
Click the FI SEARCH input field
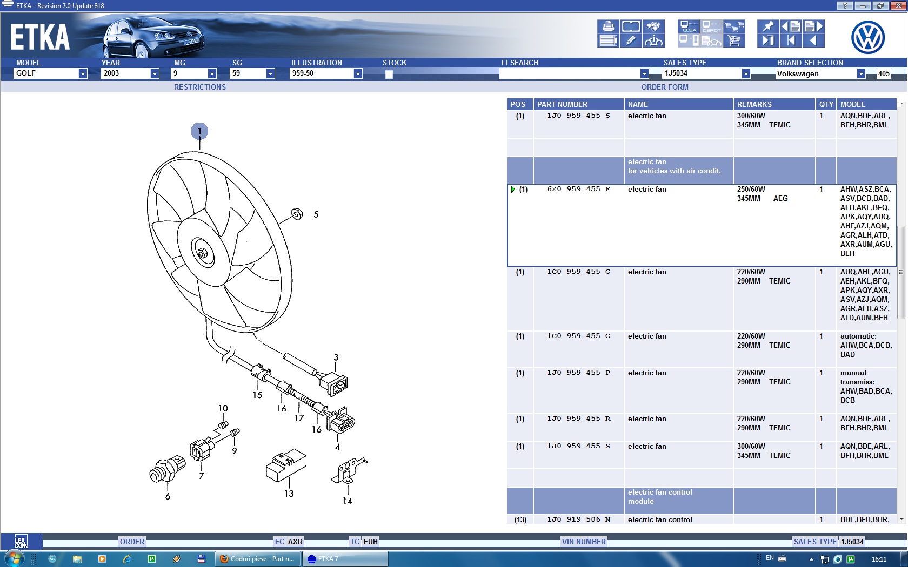point(570,73)
